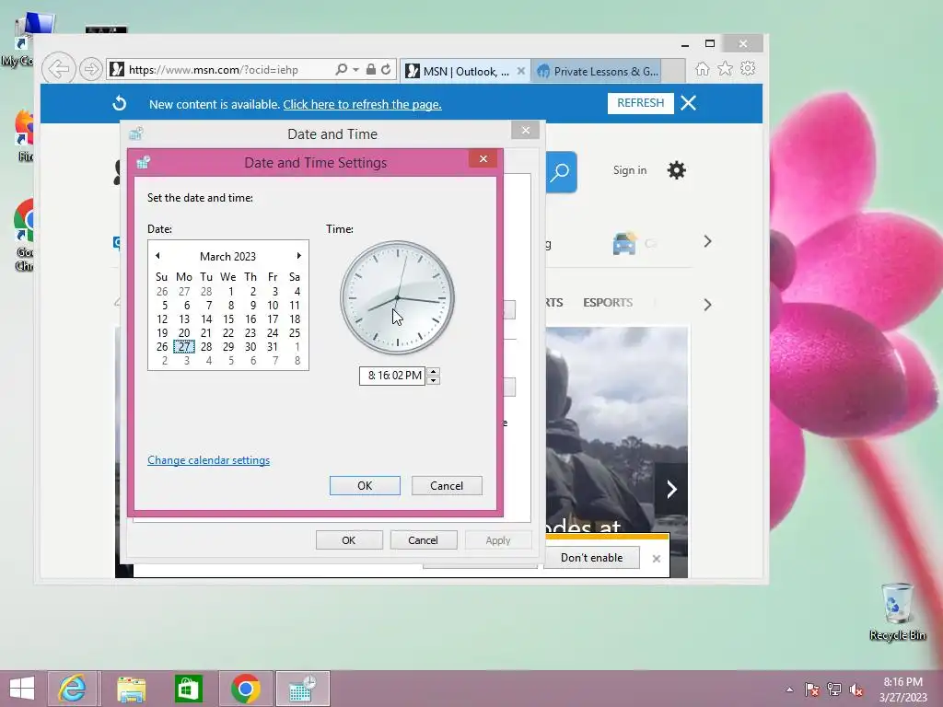Close the MSN | Outlook tab
The width and height of the screenshot is (943, 707).
coord(521,71)
